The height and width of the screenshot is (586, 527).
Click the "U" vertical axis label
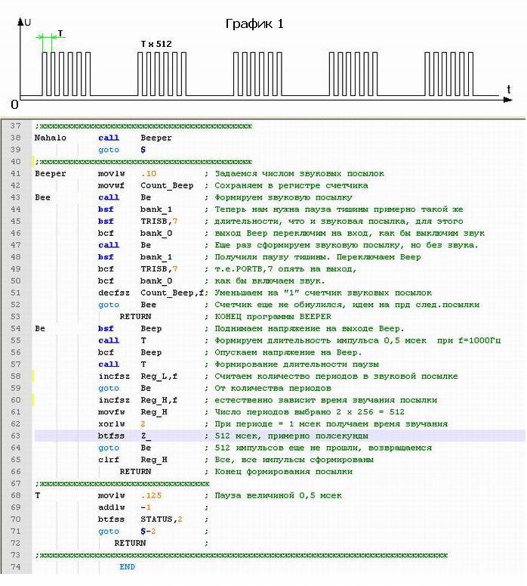click(27, 23)
